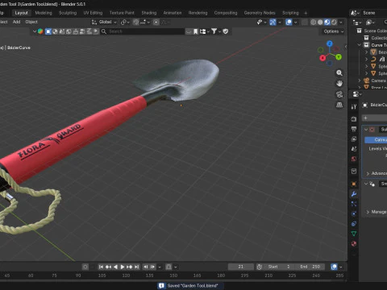The image size is (387, 290).
Task: Open the Physics properties tab
Action: point(354,213)
